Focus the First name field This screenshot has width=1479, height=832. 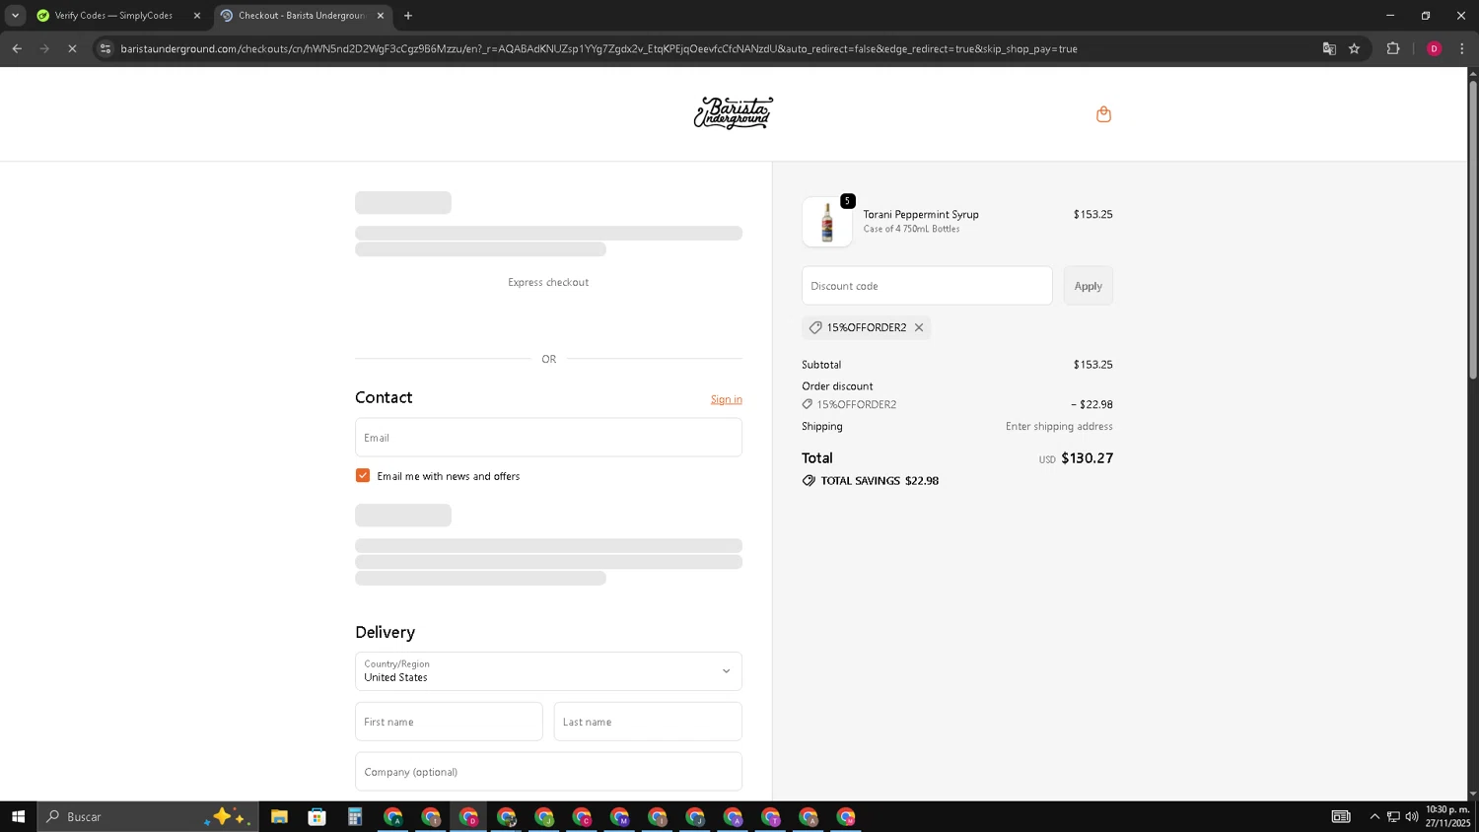(x=449, y=722)
